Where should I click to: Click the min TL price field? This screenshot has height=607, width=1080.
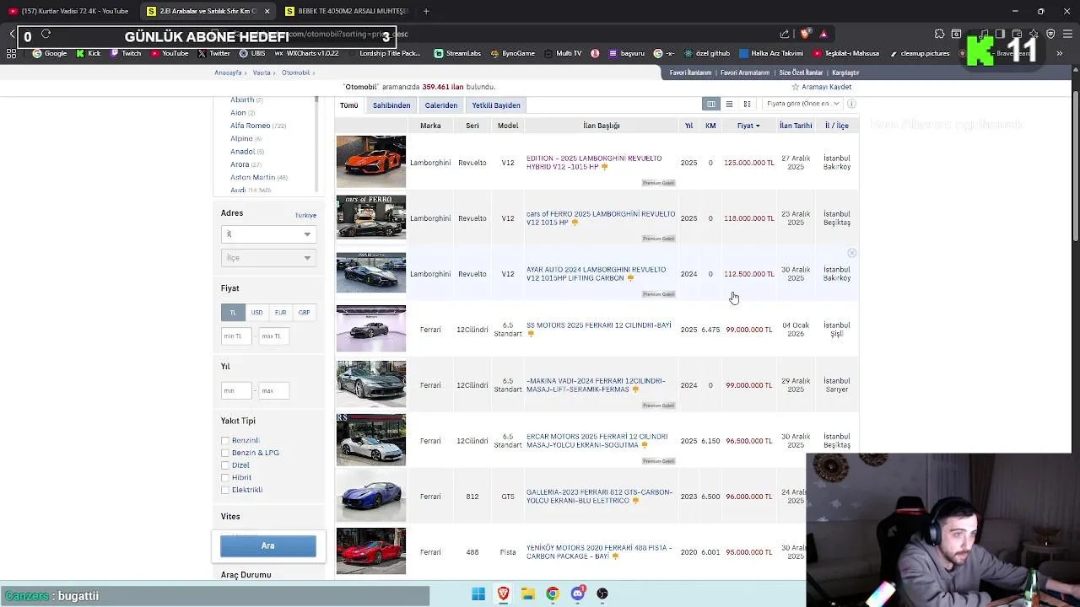[235, 336]
